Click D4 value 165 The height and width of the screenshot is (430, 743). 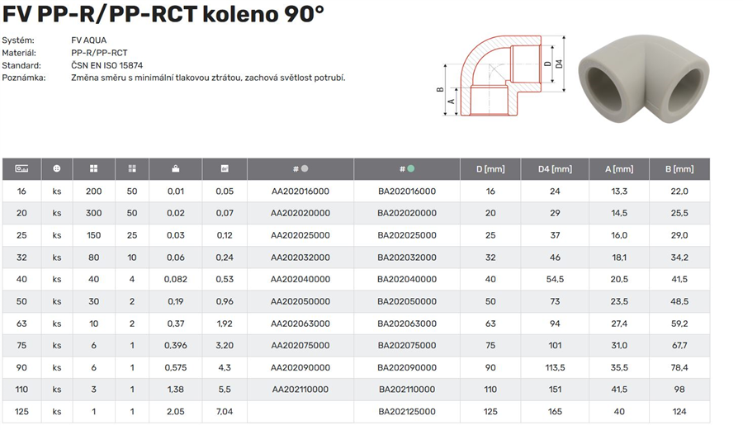click(555, 412)
